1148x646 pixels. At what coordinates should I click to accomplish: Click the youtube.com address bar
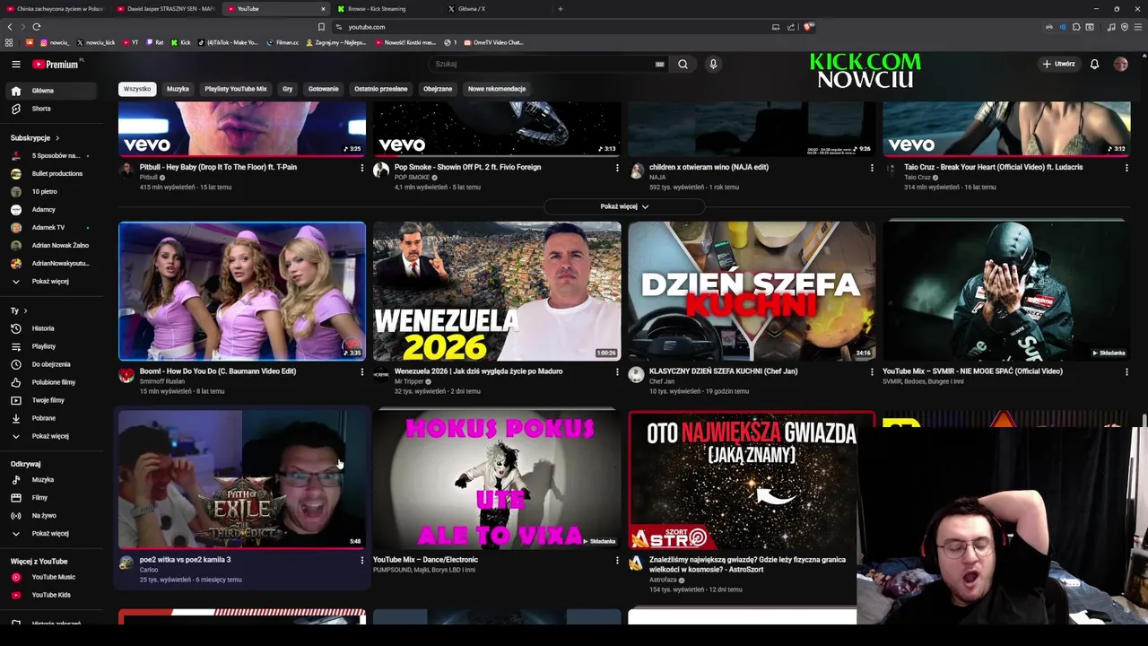point(547,27)
